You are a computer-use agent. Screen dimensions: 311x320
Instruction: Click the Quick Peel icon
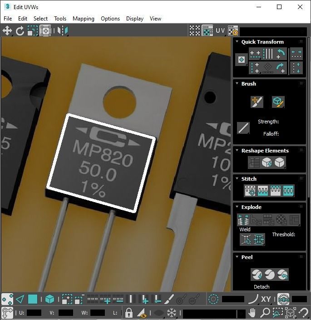(257, 274)
